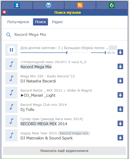Download the DJ Natasha Bacardi track
Image resolution: width=130 pixels, height=159 pixels.
coord(120,81)
